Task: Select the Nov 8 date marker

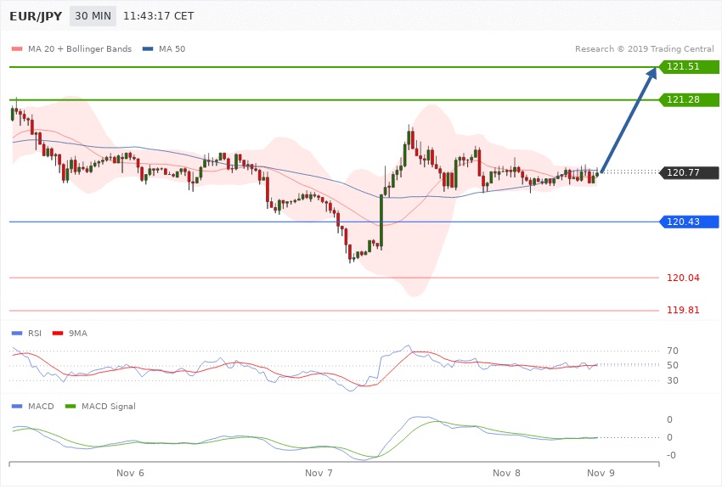Action: (506, 472)
